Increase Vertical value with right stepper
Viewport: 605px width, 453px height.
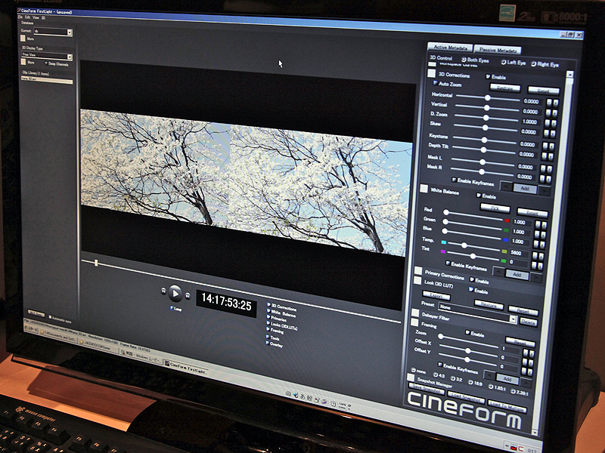click(x=555, y=113)
